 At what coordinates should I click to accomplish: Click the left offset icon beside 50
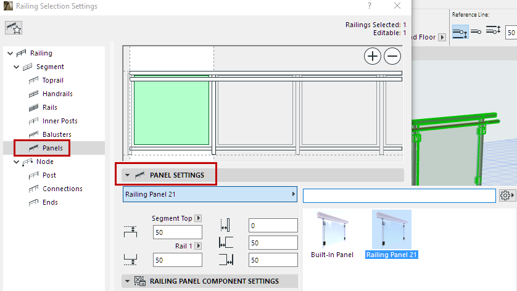pyautogui.click(x=226, y=242)
